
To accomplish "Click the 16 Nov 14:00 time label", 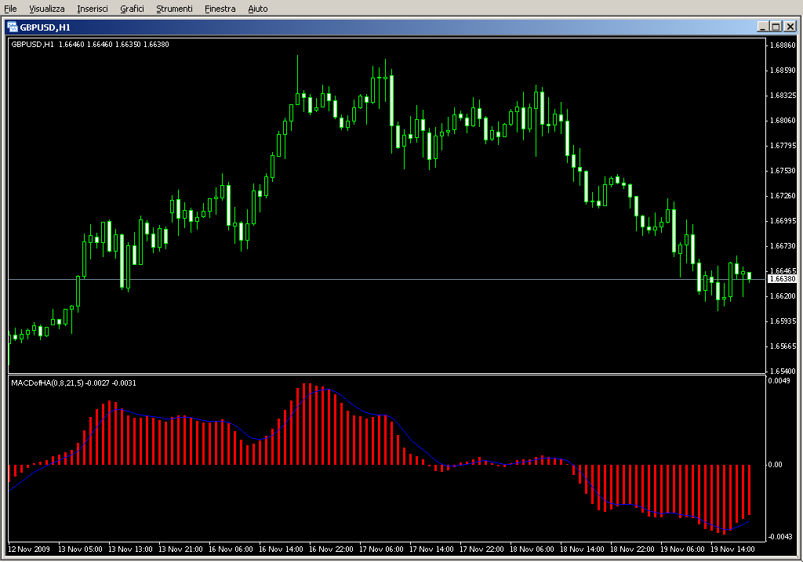I will tap(281, 549).
